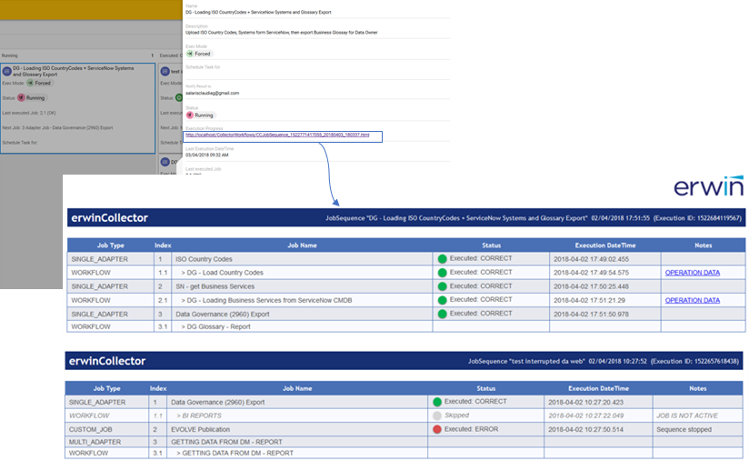The width and height of the screenshot is (749, 461).
Task: Click 'GETTING DATA FROM DM - REPORT' in the MULTI_ADAPTER row
Action: click(226, 443)
